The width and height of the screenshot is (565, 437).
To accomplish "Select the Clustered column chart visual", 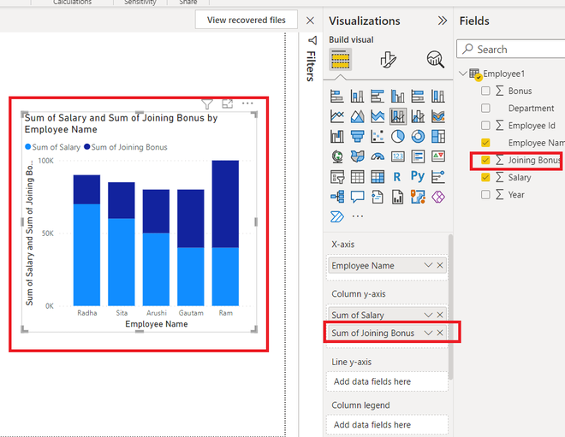I will click(398, 97).
